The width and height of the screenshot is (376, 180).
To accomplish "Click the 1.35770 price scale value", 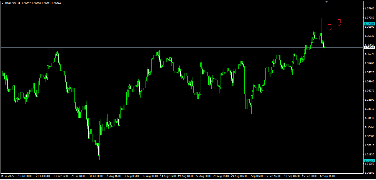I will (370, 54).
